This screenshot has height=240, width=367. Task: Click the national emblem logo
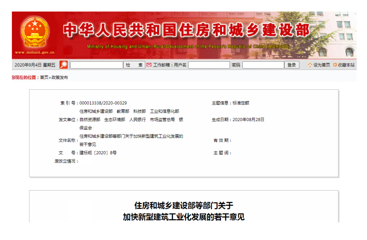click(34, 32)
